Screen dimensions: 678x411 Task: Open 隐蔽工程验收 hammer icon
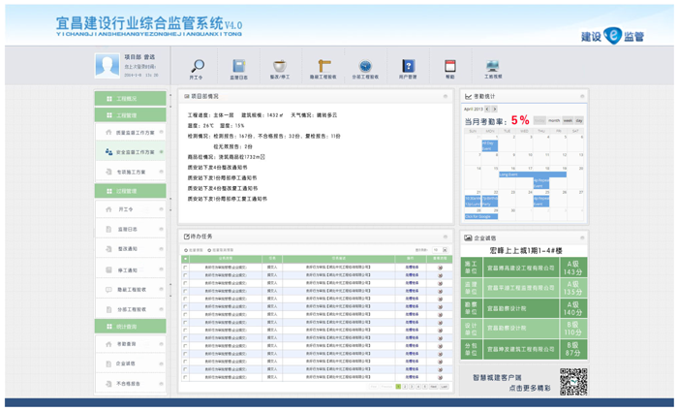323,66
